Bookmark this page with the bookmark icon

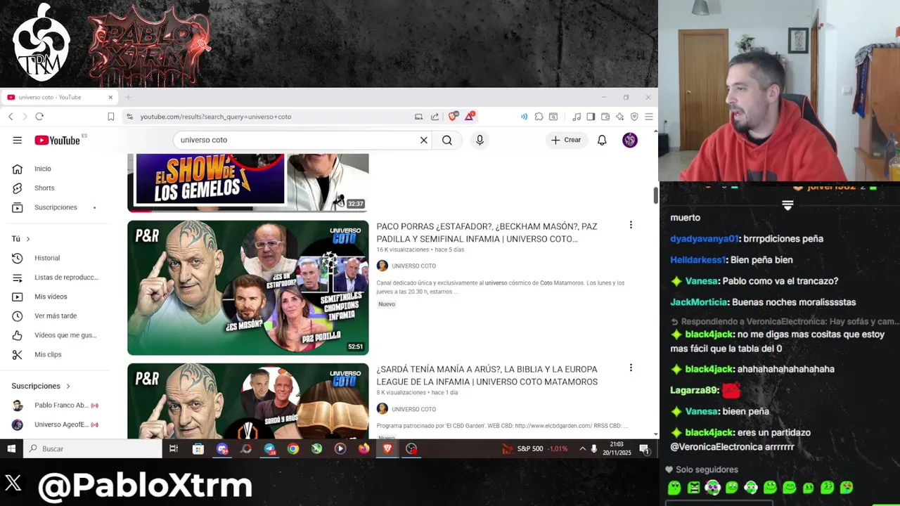tap(110, 117)
